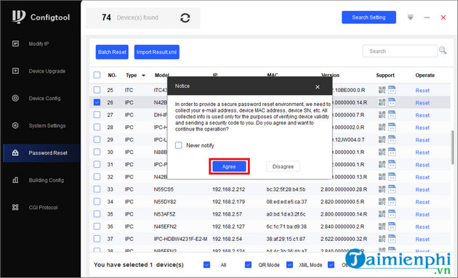Toggle the XML Mode filter checkbox
Screen dimensions: 458x278
pos(289,265)
